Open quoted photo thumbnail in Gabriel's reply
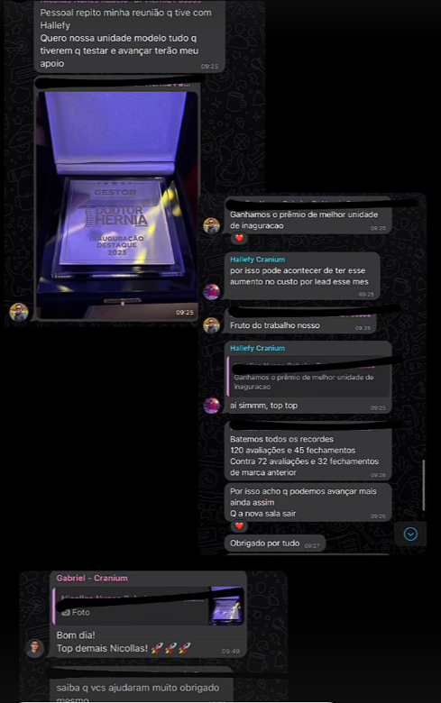Image resolution: width=441 pixels, height=703 pixels. click(x=226, y=606)
